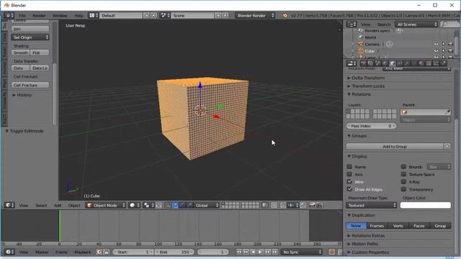Open the Render properties tab icon

point(363,63)
